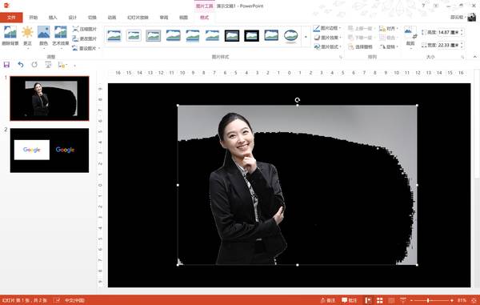Open Customize Quick Access Toolbar dropdown

(x=74, y=65)
